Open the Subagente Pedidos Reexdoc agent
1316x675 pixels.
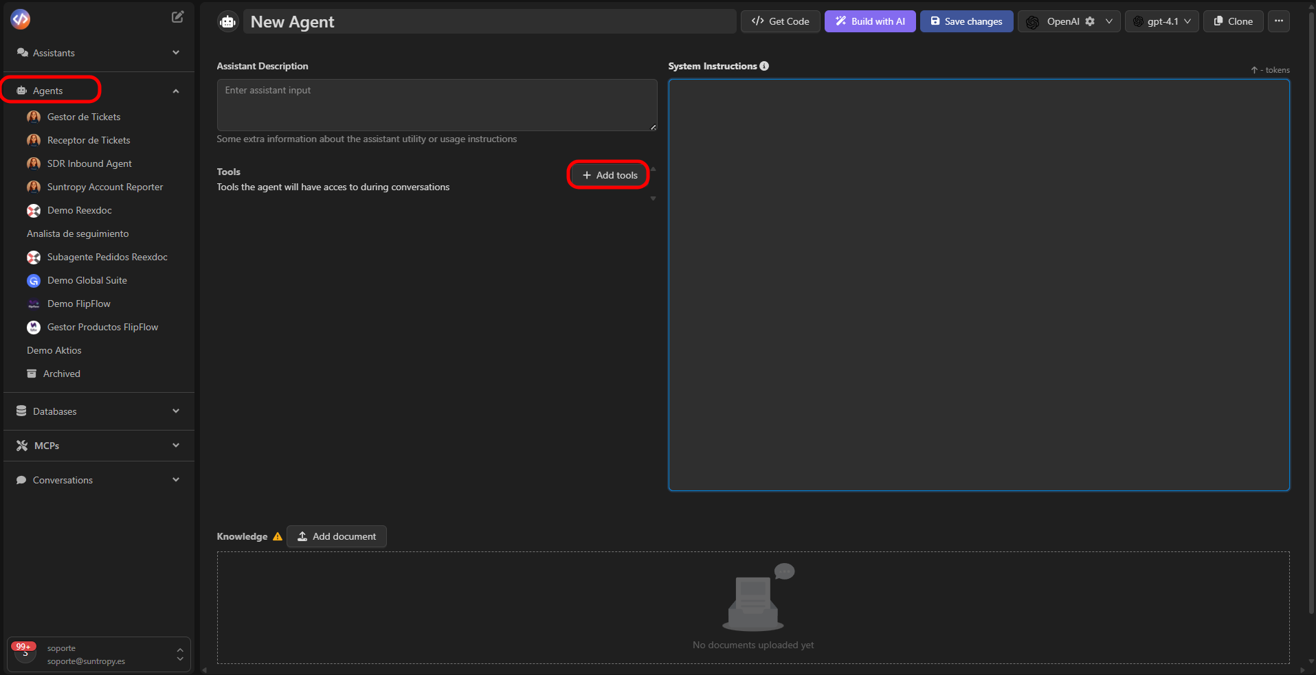[107, 257]
